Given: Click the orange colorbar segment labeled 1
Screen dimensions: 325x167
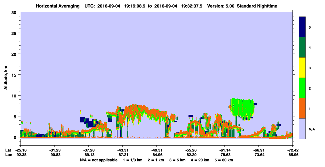Looking at the screenshot, I should point(302,108).
